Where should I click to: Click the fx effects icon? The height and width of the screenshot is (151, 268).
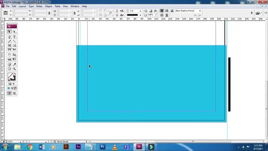pyautogui.click(x=155, y=11)
